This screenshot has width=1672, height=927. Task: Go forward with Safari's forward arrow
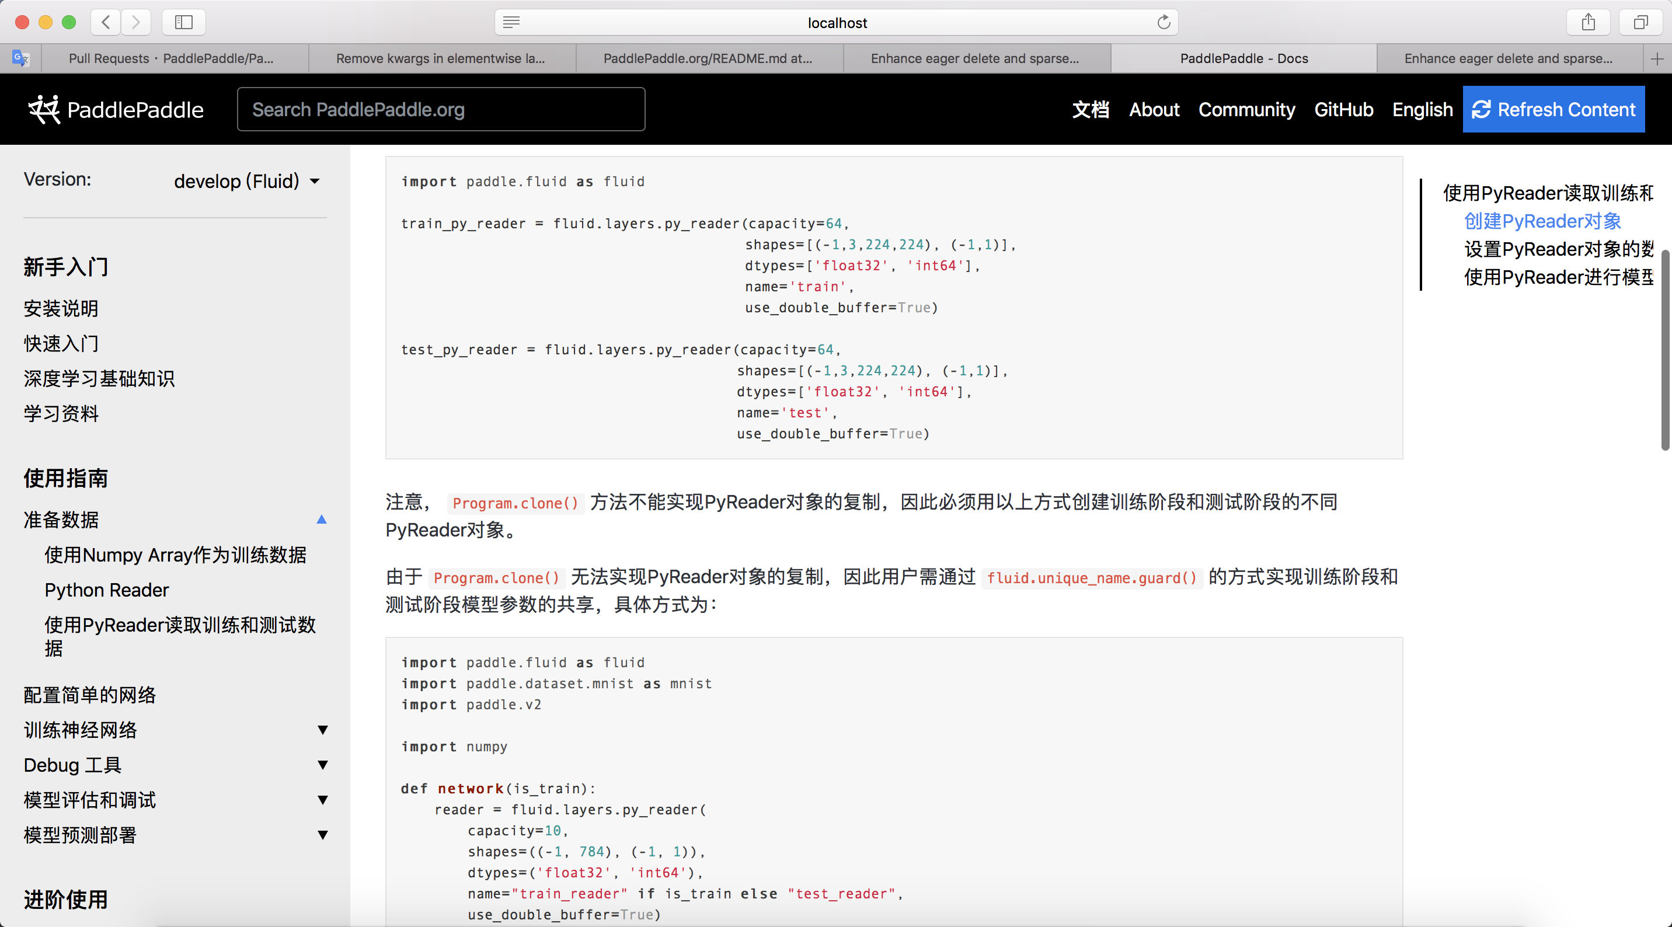135,22
